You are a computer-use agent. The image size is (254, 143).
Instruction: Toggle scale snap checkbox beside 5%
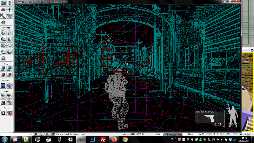(234, 134)
